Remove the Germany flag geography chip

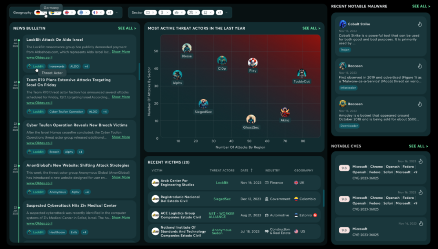[x=44, y=13]
